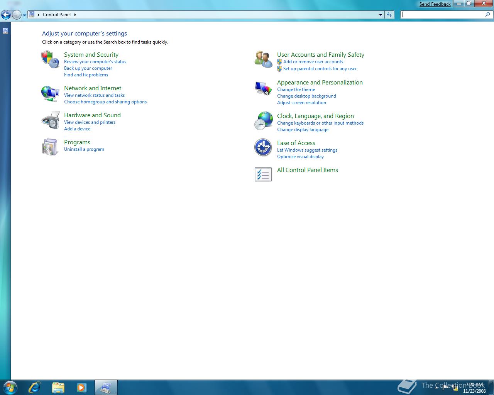This screenshot has height=395, width=494.
Task: Click Let Windows suggest settings
Action: [307, 150]
